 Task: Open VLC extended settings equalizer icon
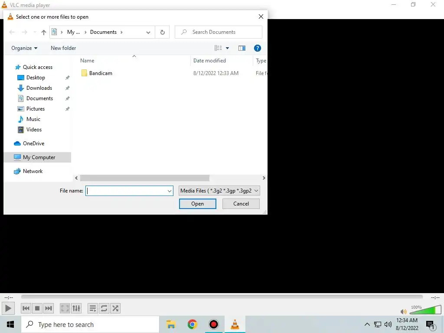pos(76,308)
